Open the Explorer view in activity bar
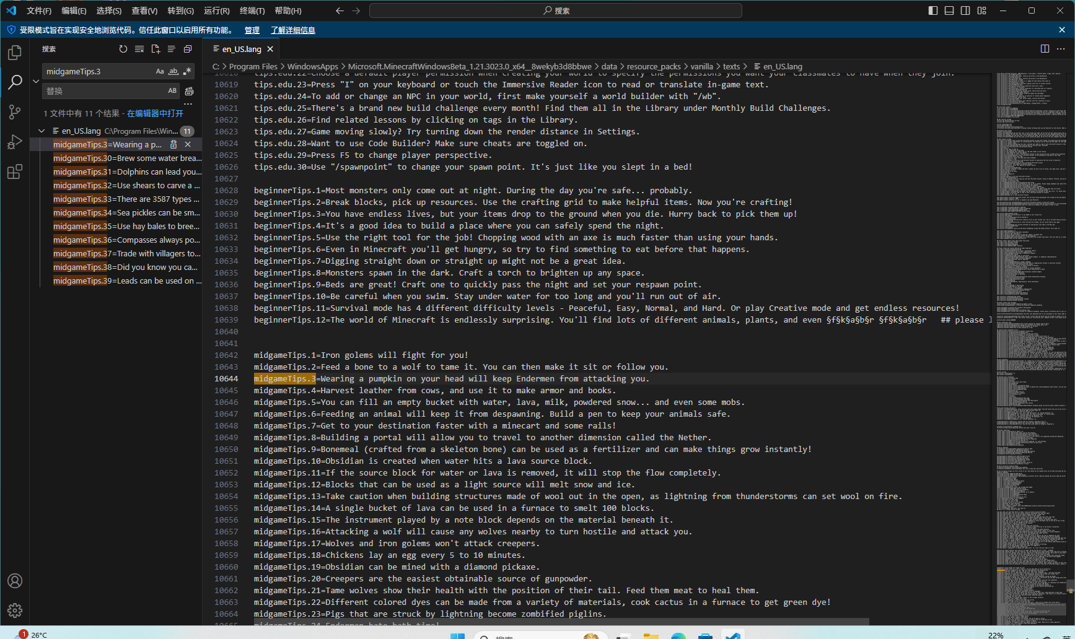Viewport: 1075px width, 639px height. (x=15, y=53)
